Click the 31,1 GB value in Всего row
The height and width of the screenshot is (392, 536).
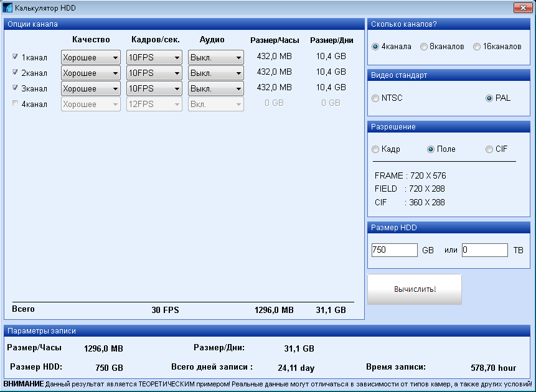(331, 310)
